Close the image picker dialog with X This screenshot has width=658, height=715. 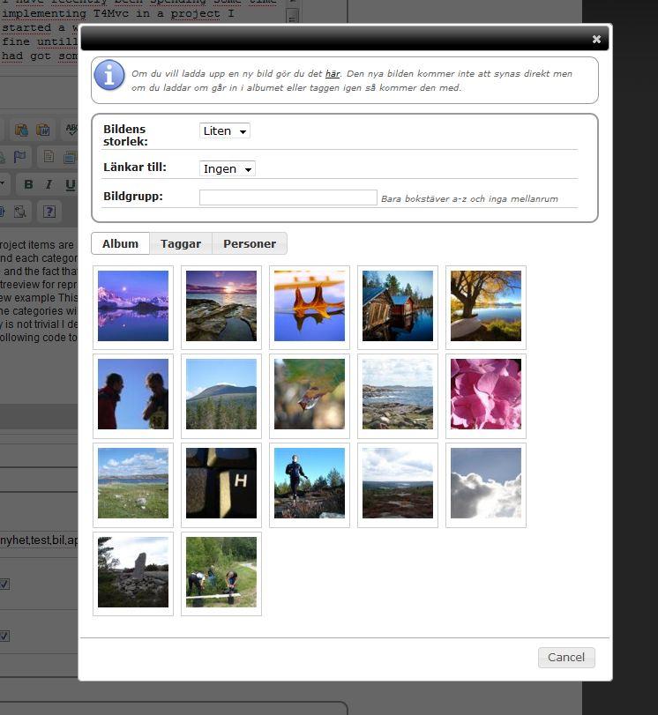[596, 39]
